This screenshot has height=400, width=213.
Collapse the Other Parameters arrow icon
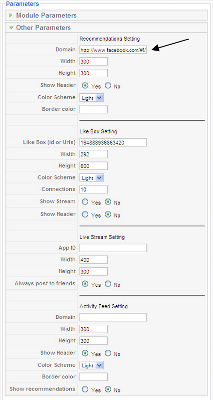(11, 28)
